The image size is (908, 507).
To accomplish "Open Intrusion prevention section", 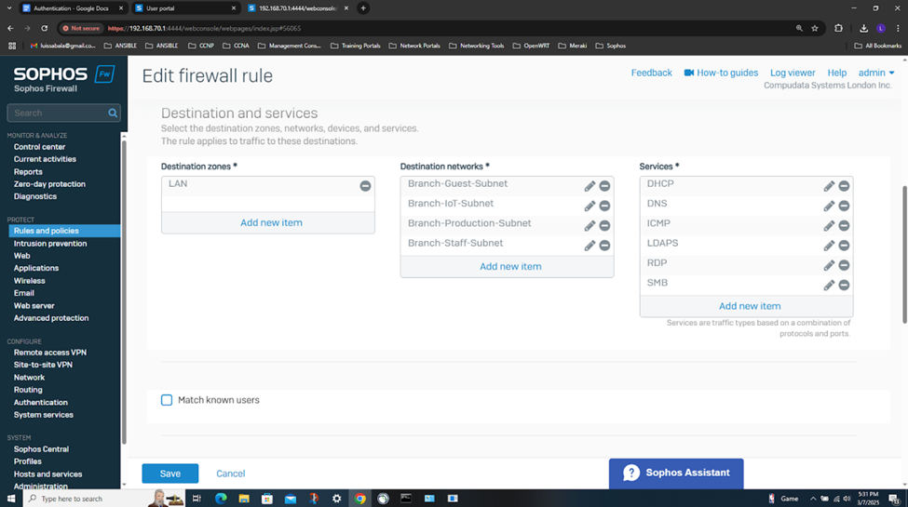I will click(50, 244).
